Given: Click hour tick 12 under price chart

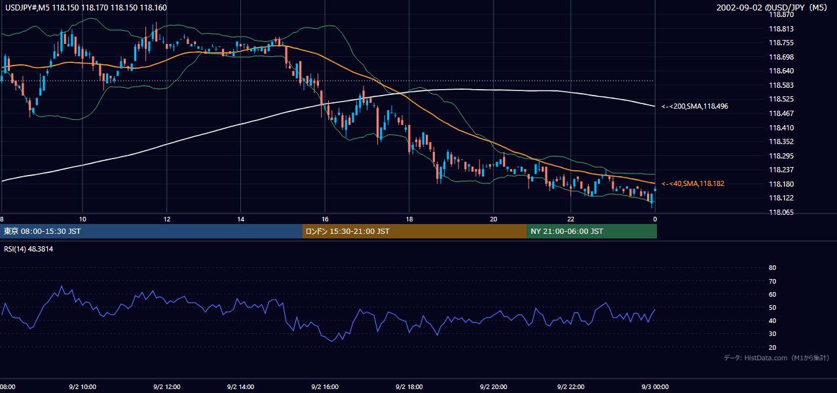Looking at the screenshot, I should 166,219.
